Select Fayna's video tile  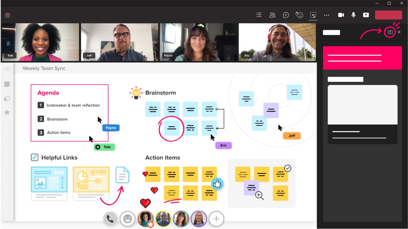click(198, 42)
